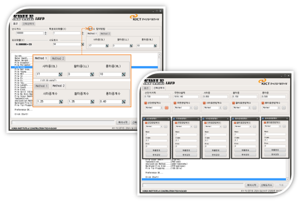Click the 해석시작 button in the right window

click(x=252, y=185)
